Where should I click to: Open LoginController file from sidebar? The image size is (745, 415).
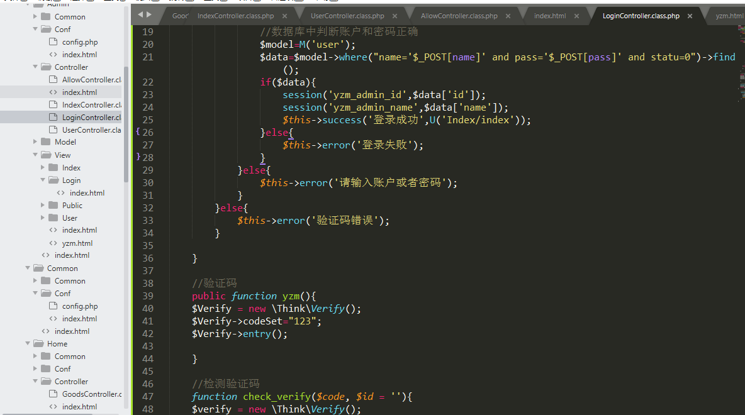click(x=91, y=118)
